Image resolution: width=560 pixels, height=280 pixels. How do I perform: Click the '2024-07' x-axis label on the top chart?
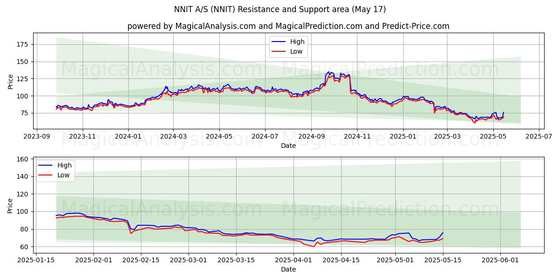265,137
